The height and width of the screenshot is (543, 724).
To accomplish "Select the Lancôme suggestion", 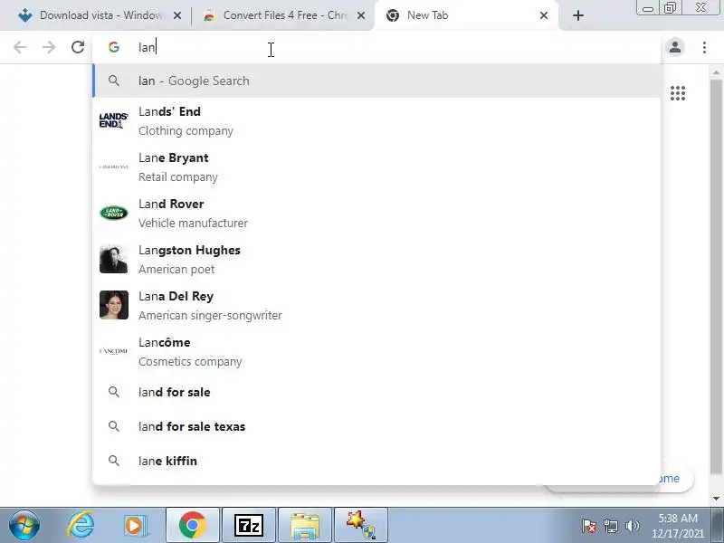I will point(376,352).
